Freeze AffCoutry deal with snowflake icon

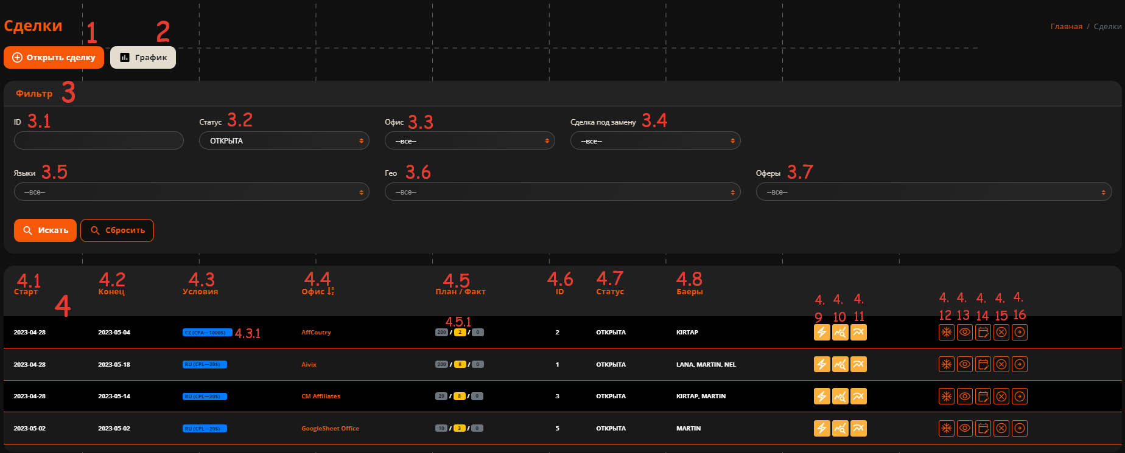[x=947, y=332]
